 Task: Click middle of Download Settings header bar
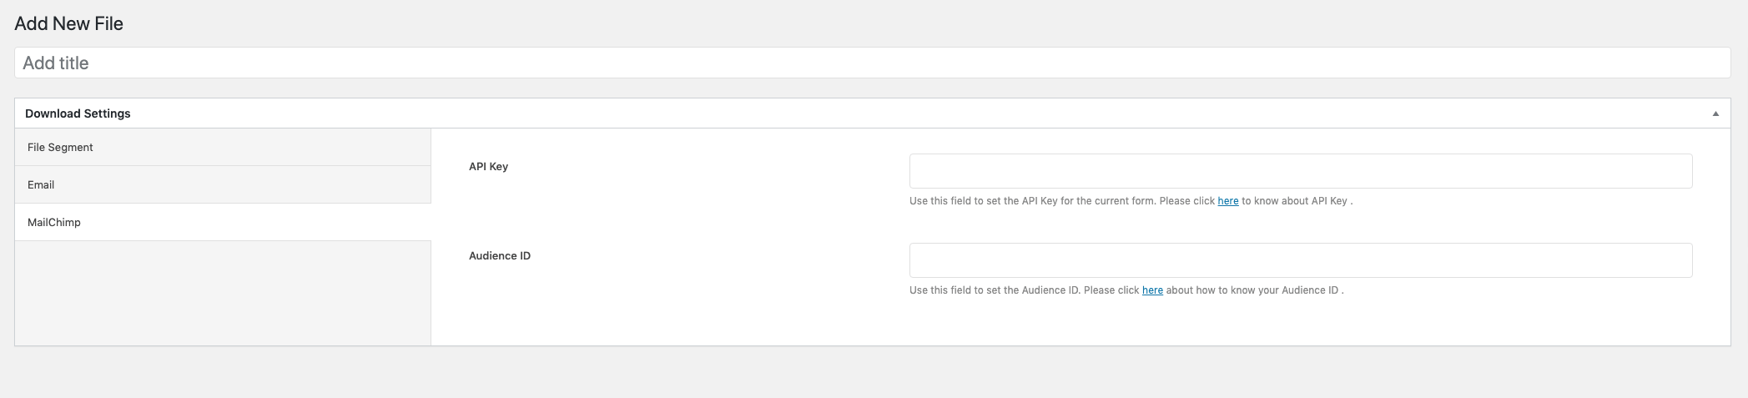(872, 113)
